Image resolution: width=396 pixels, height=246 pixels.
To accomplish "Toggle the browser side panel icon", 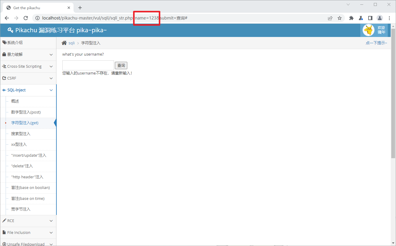I will (370, 18).
